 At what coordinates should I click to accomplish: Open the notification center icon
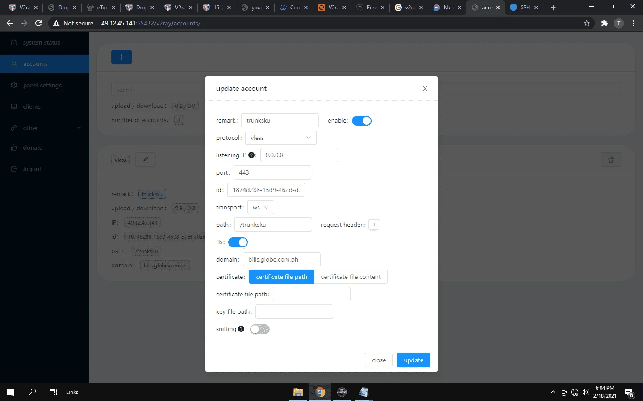(x=629, y=393)
